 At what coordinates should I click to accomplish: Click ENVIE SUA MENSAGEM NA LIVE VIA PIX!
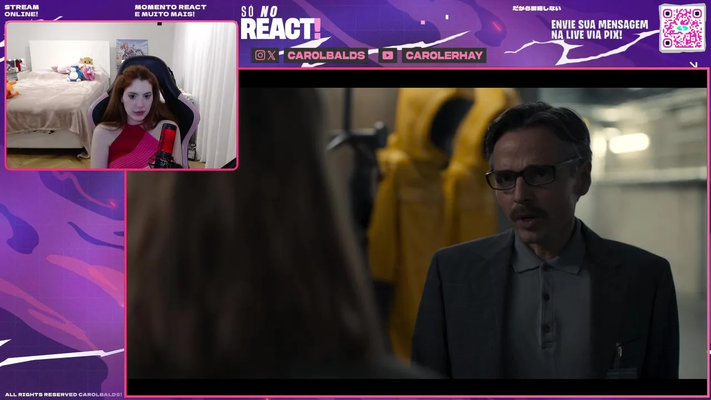(x=599, y=30)
